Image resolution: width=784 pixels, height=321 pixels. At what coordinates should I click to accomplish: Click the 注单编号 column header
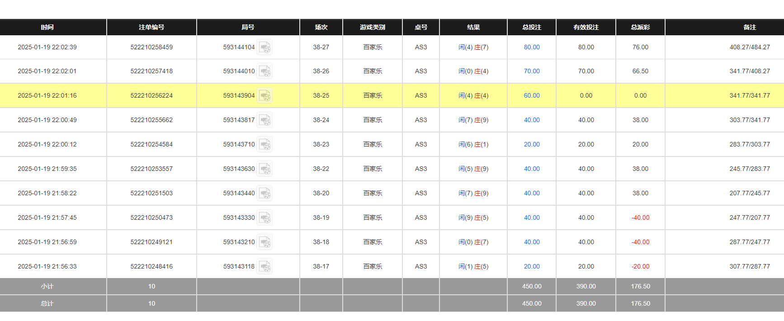151,27
